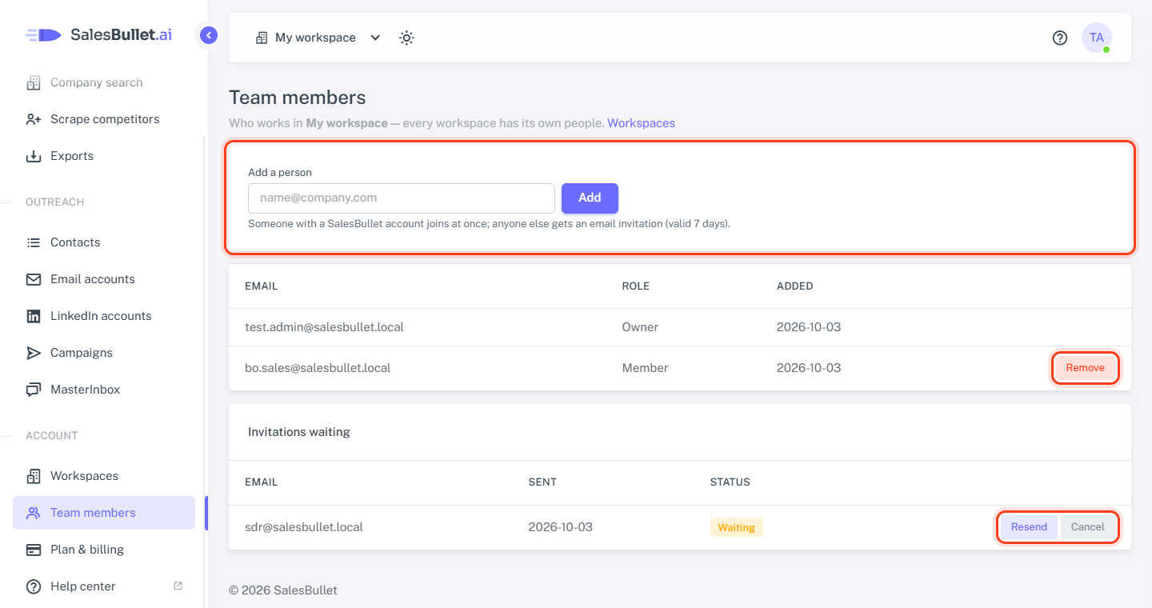Click the STATUS column header
The image size is (1152, 608).
coord(730,482)
